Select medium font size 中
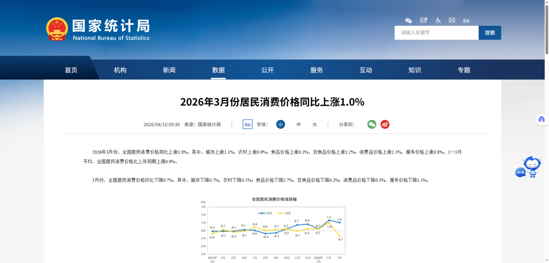 pos(299,125)
